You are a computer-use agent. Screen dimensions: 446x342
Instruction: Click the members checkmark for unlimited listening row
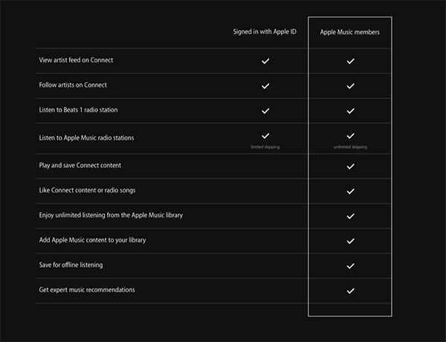tap(350, 216)
